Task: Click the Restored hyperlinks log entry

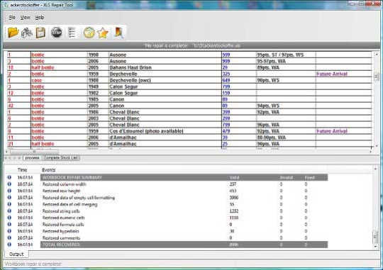Action: [x=60, y=231]
